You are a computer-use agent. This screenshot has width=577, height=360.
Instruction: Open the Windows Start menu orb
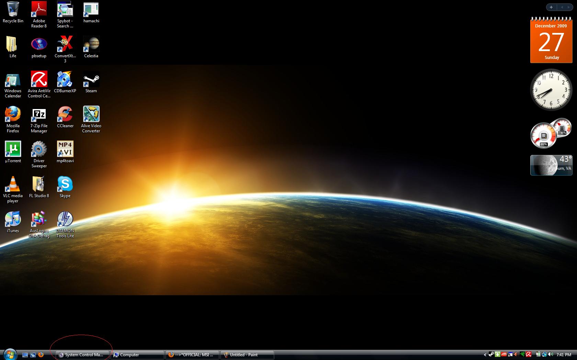(10, 355)
